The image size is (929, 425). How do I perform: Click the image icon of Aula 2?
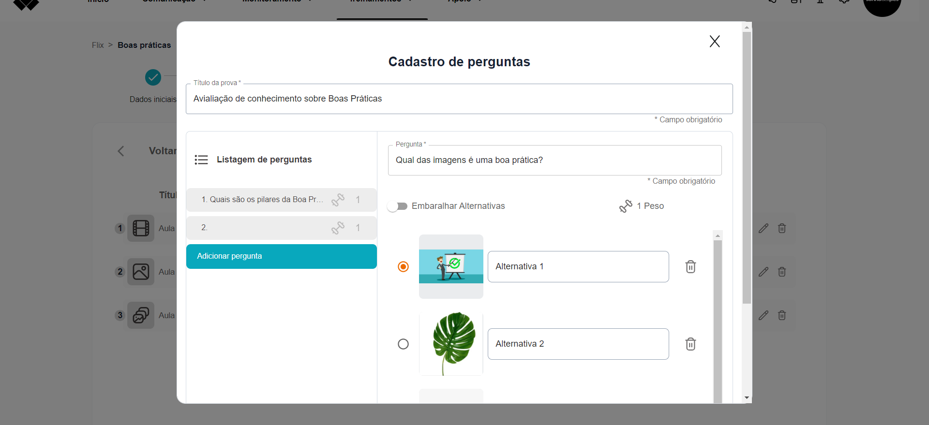click(141, 272)
